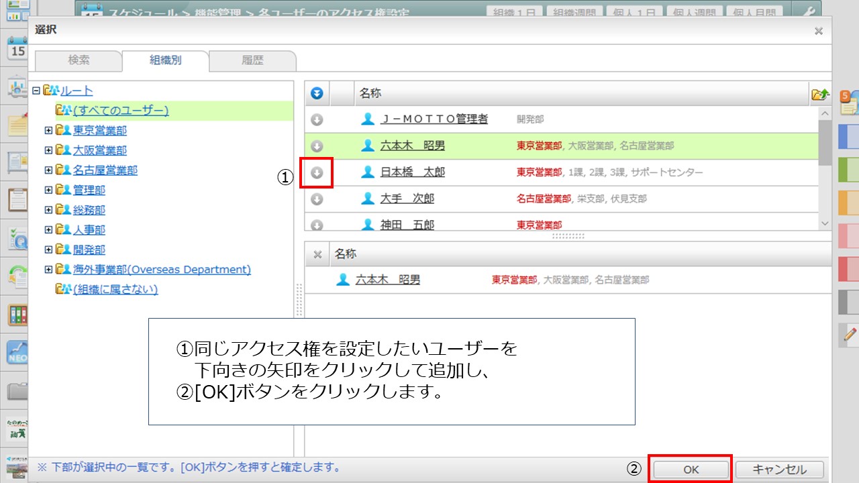Open the 履歴 tab
859x483 pixels.
pyautogui.click(x=252, y=60)
